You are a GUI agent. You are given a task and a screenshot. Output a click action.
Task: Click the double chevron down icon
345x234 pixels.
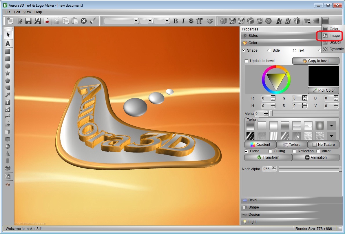(210, 21)
